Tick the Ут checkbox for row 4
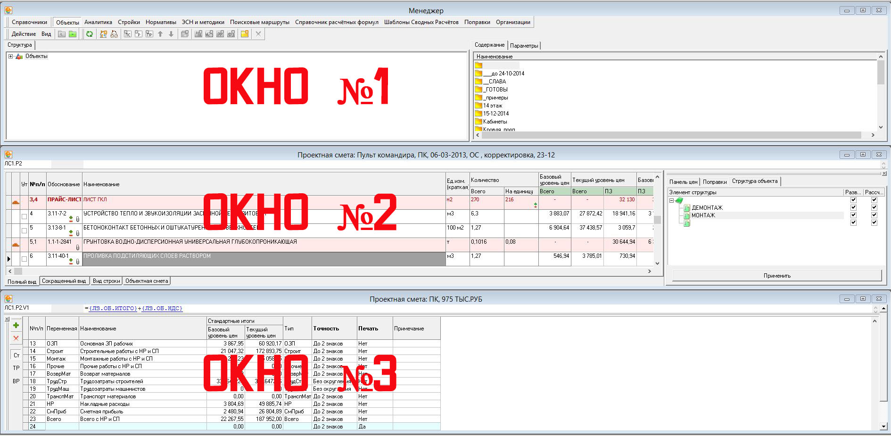Viewport: 891px width, 436px height. [x=24, y=217]
